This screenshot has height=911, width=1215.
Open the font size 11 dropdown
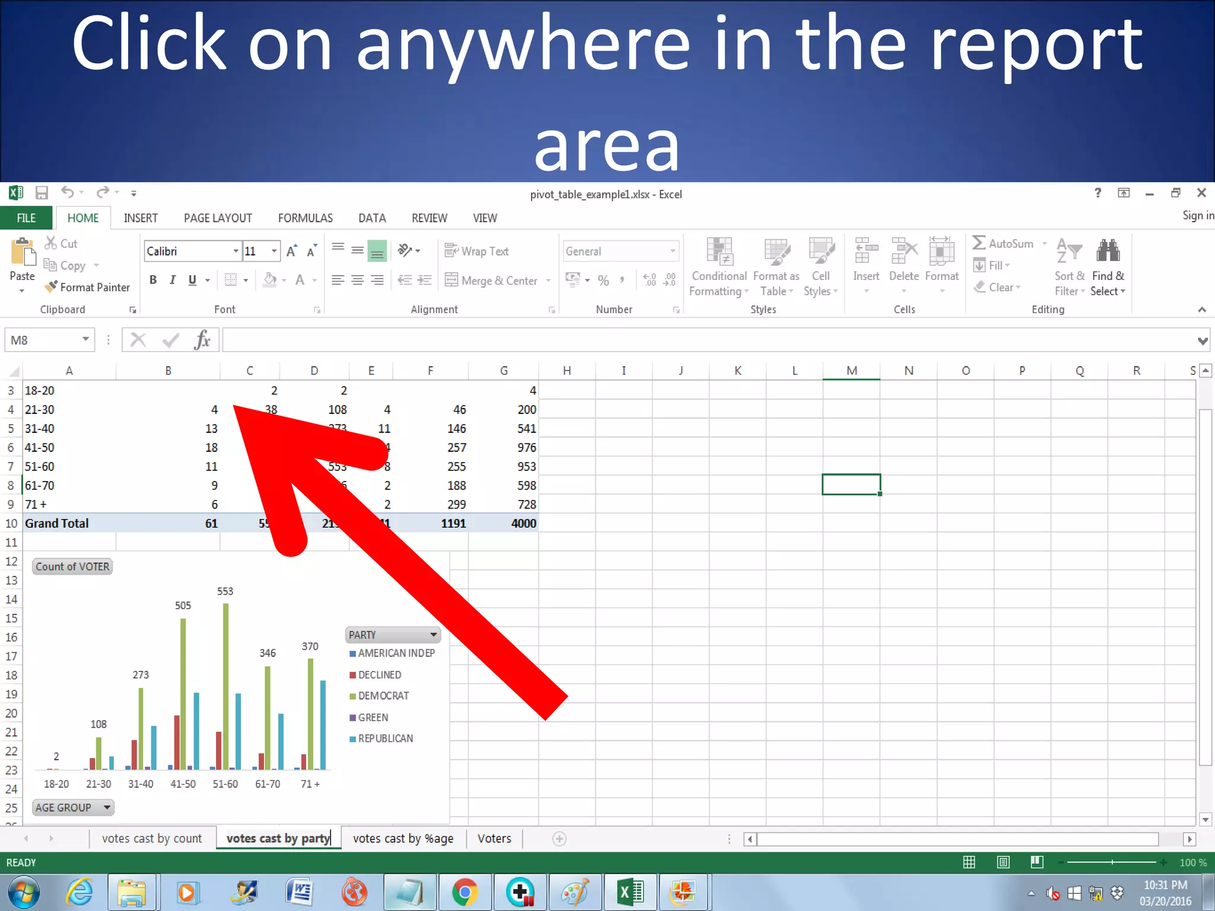click(x=274, y=251)
